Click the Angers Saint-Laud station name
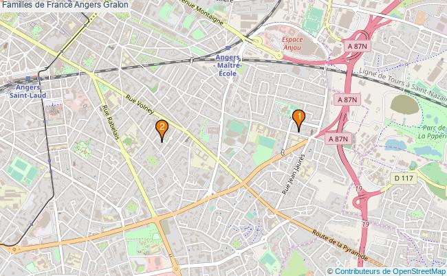The height and width of the screenshot is (276, 447). [28, 91]
